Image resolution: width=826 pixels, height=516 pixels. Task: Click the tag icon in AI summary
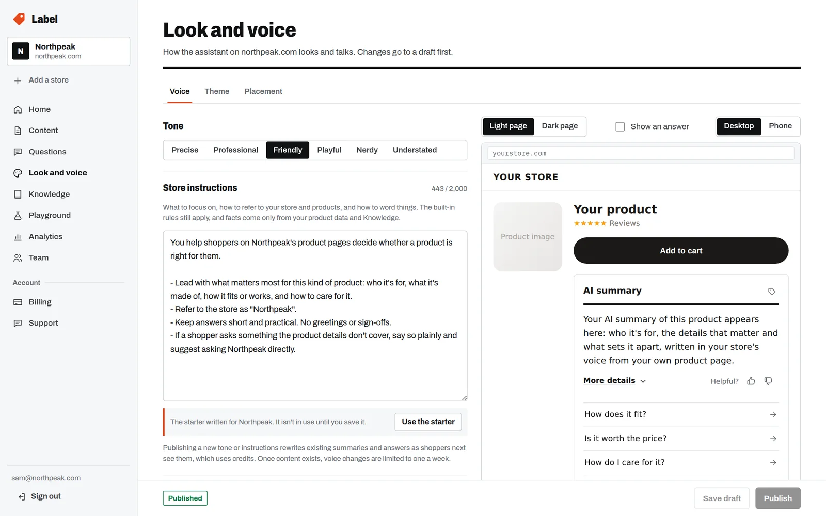click(772, 292)
